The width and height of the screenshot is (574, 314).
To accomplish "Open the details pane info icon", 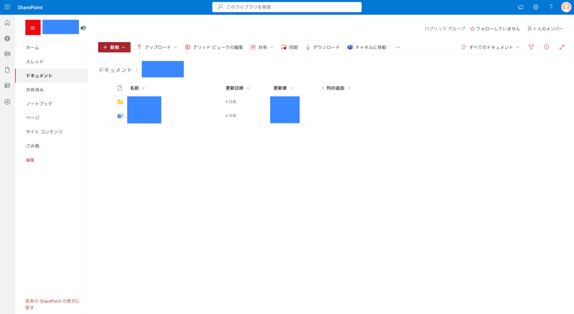I will tap(546, 47).
